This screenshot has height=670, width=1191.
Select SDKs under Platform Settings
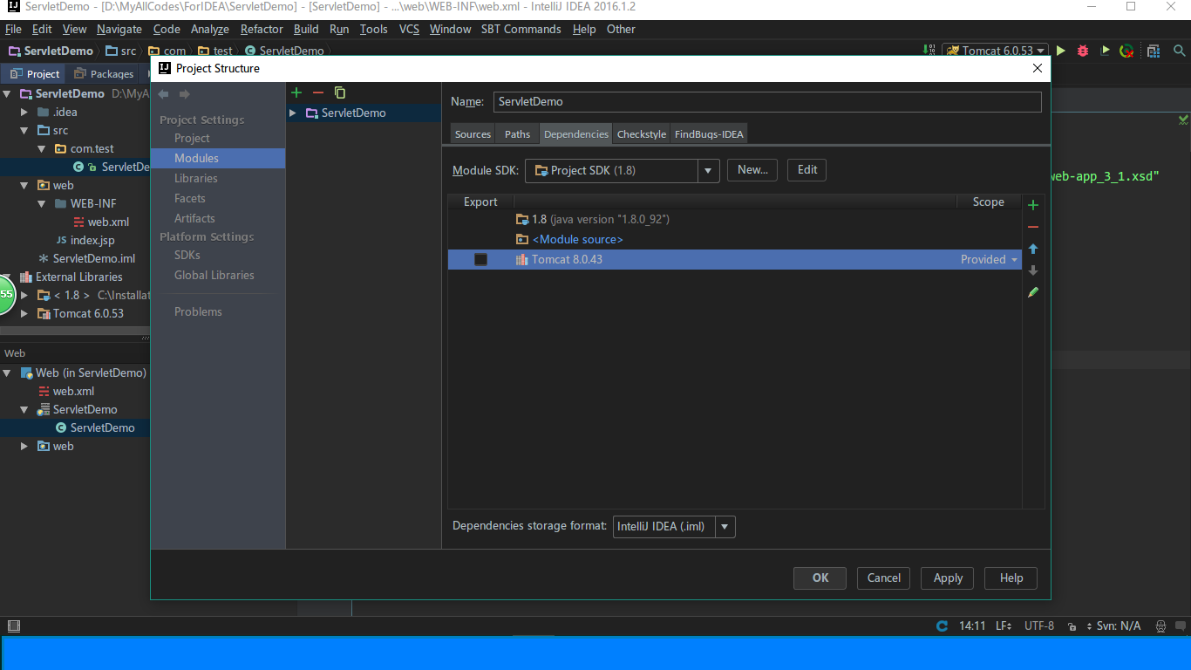[x=187, y=255]
